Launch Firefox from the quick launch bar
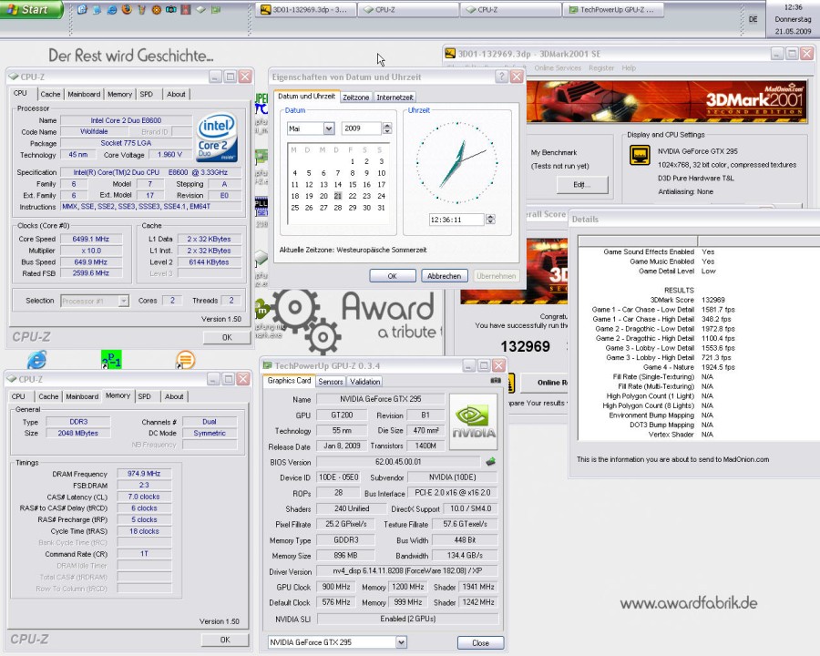Image resolution: width=820 pixels, height=656 pixels. 127,9
